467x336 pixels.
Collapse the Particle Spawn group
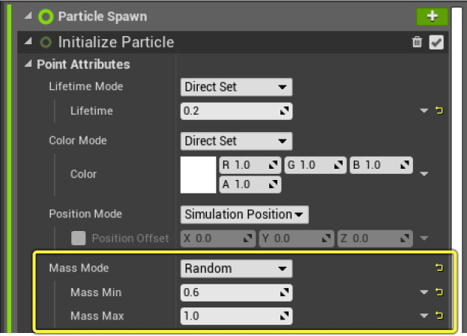(29, 16)
